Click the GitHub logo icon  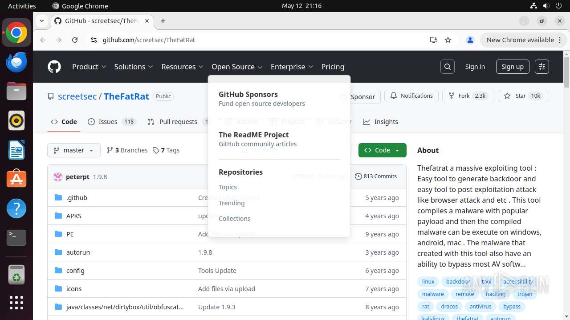click(54, 67)
